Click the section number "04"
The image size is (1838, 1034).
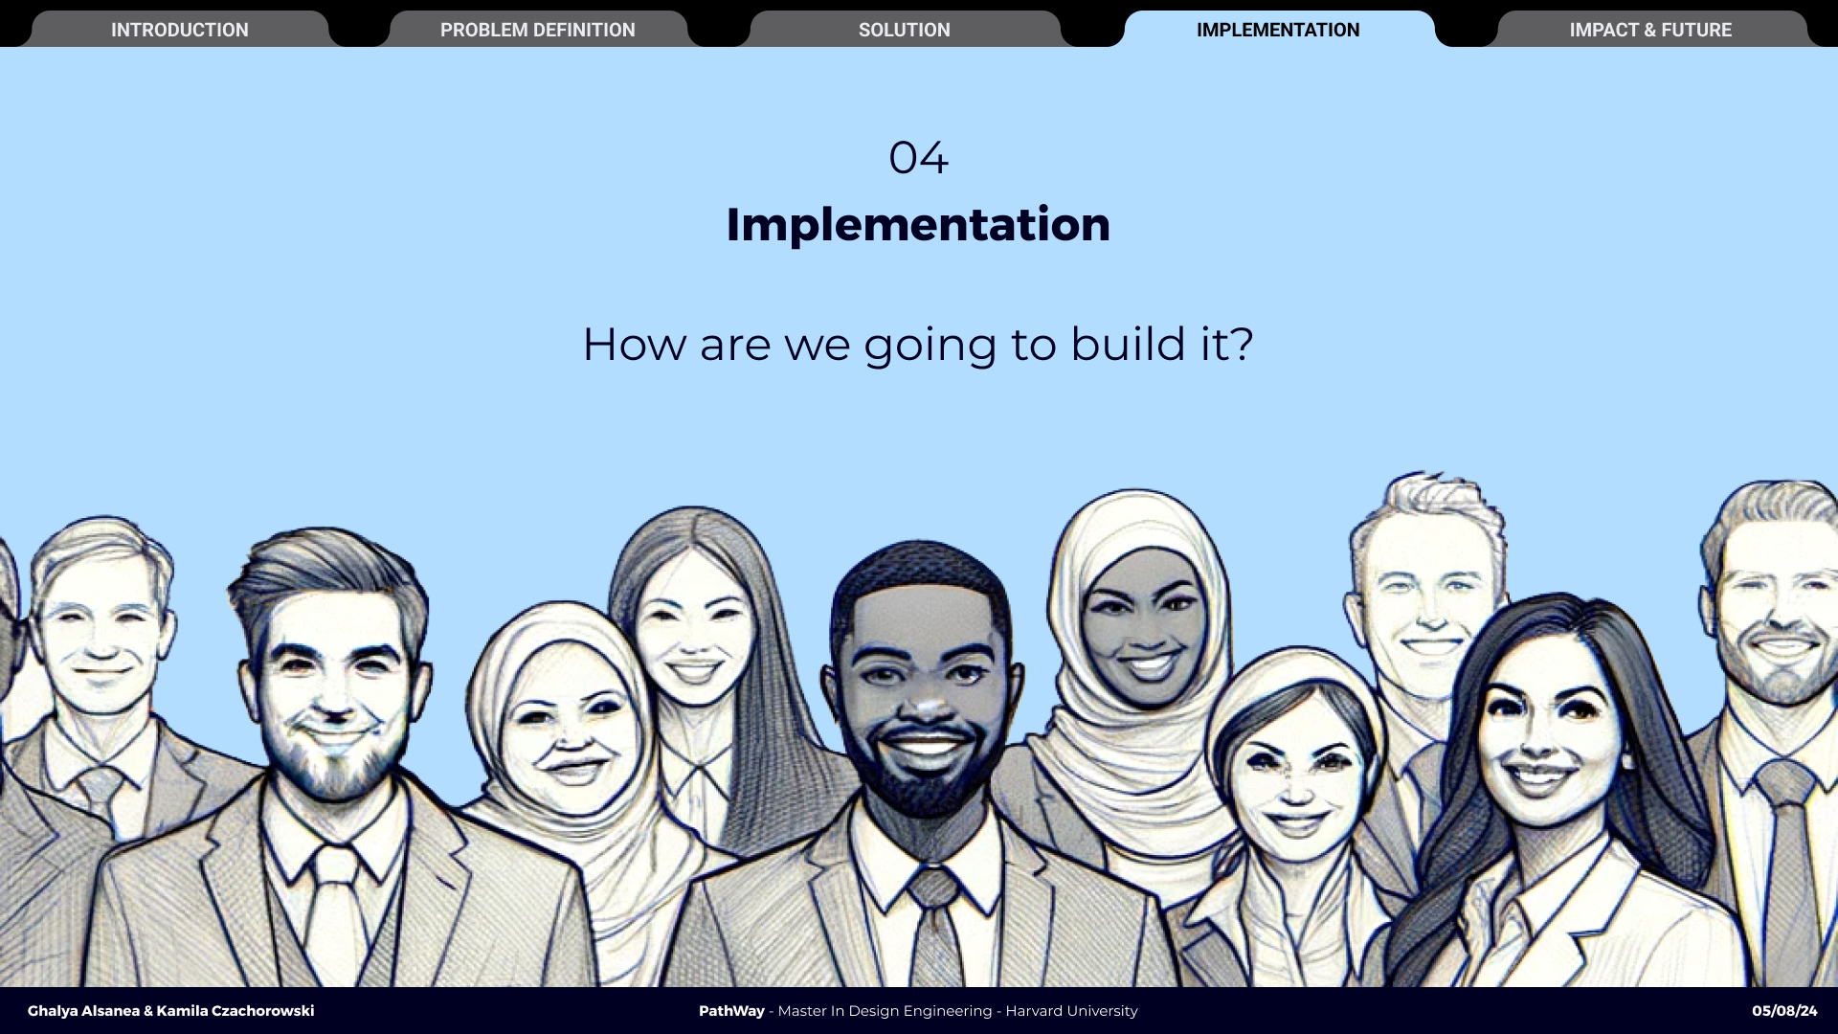[x=918, y=158]
